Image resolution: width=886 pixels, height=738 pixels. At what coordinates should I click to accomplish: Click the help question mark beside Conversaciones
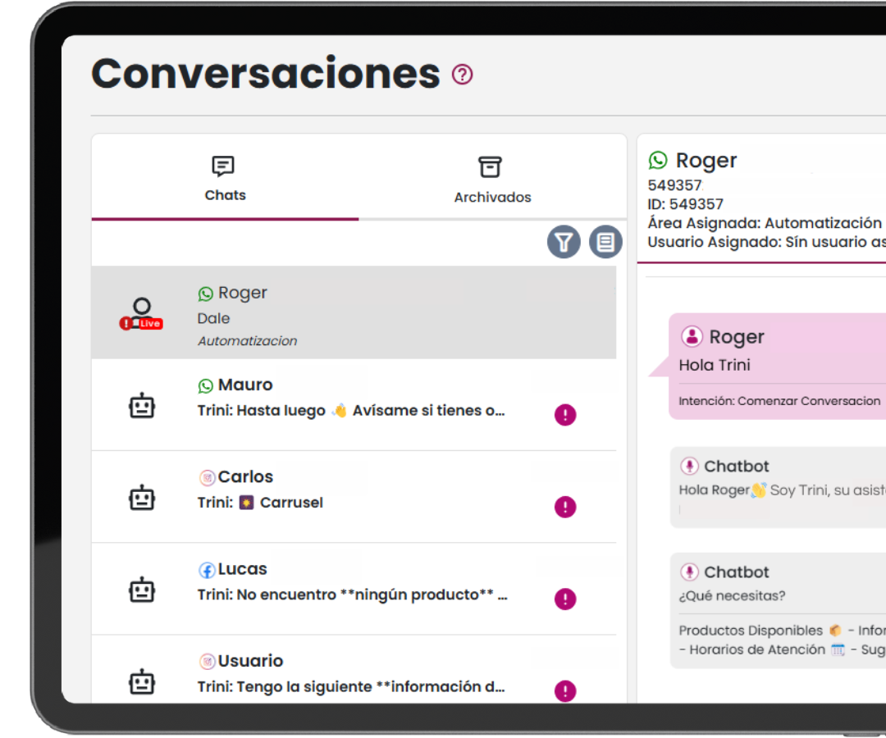(x=463, y=75)
